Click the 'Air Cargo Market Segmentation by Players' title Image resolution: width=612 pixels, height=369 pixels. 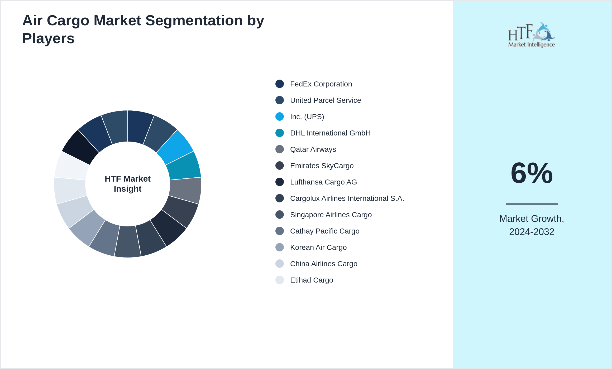pos(143,29)
